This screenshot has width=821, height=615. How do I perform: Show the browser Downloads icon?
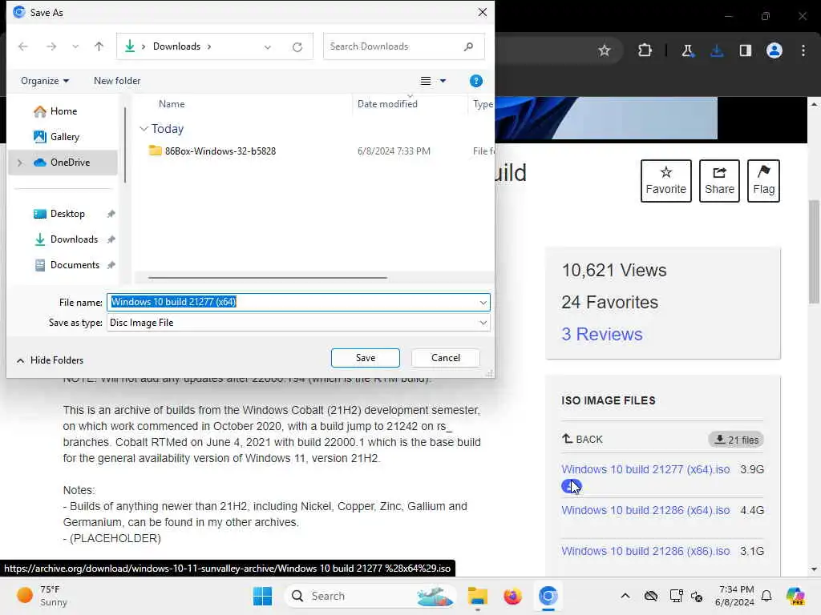717,50
